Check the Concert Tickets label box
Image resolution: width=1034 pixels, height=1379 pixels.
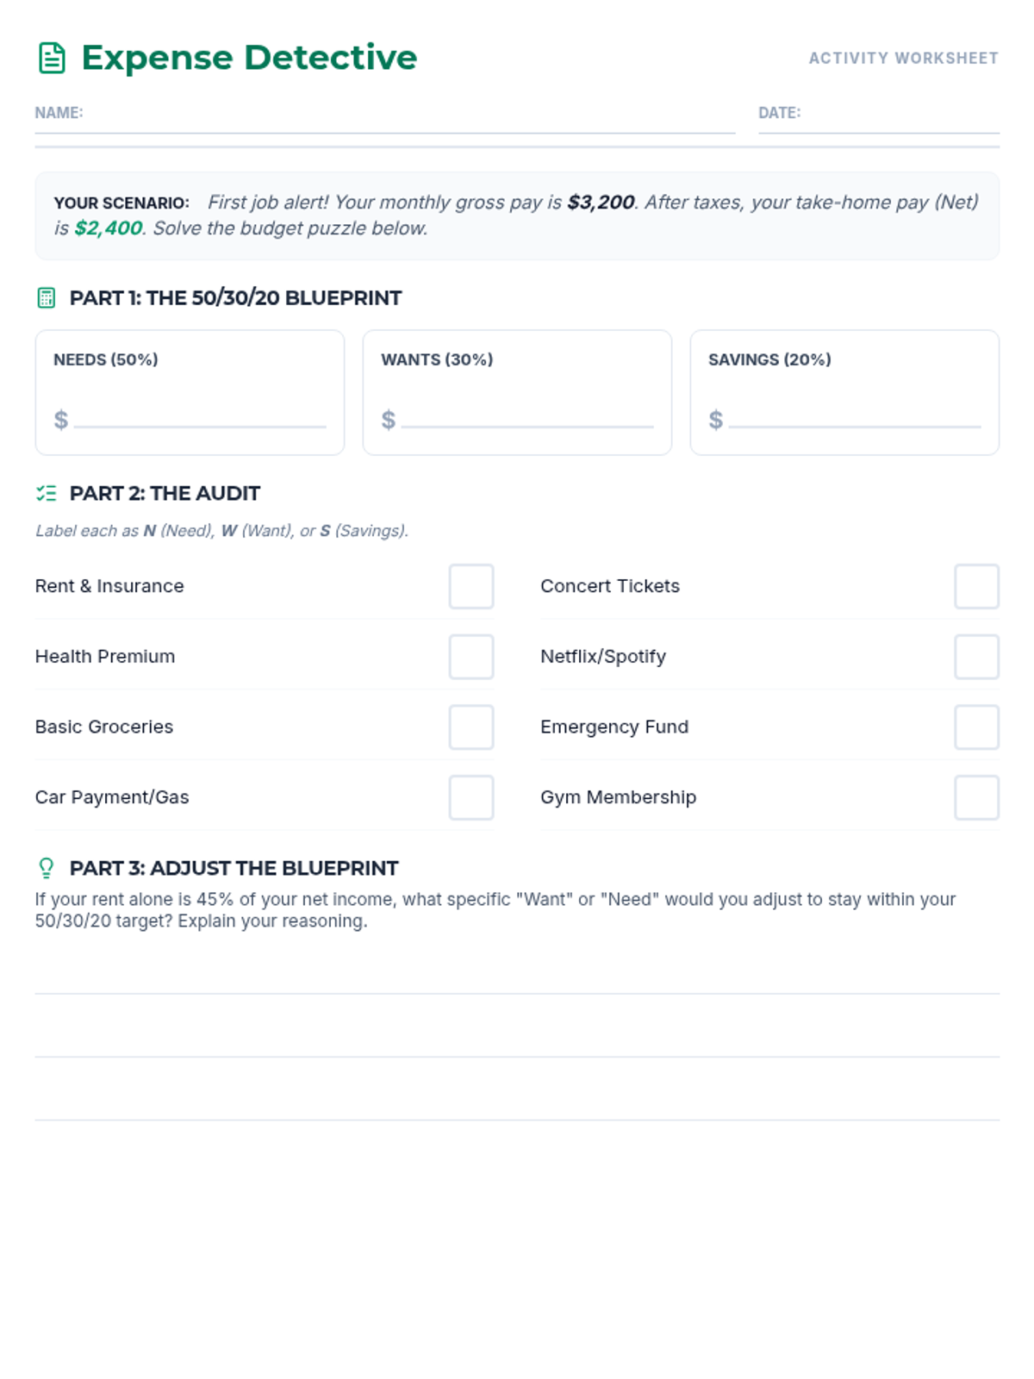coord(977,586)
